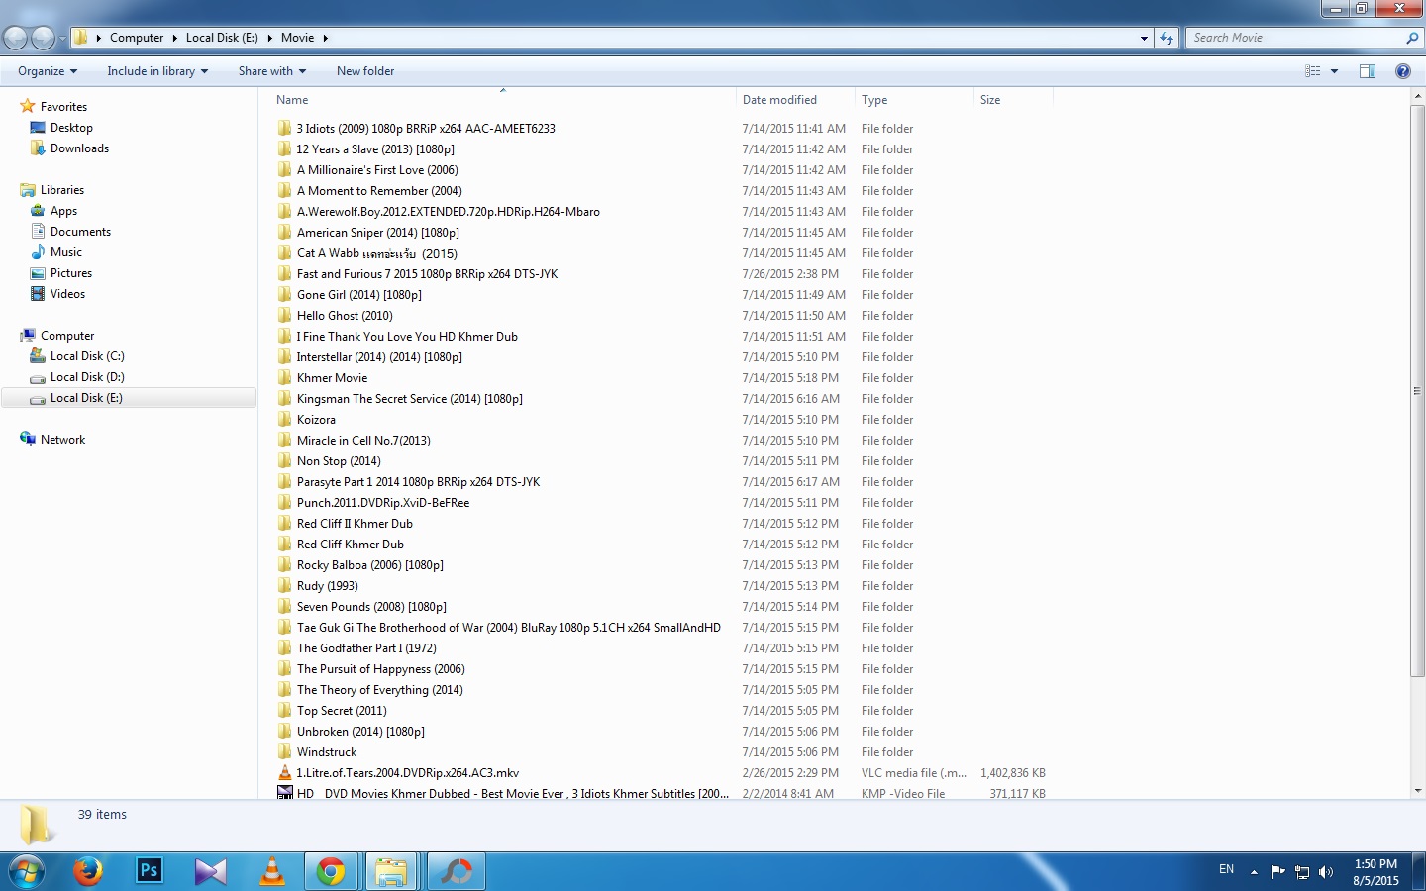Click Local Disk (E:) in the breadcrumb
This screenshot has height=891, width=1426.
[222, 38]
